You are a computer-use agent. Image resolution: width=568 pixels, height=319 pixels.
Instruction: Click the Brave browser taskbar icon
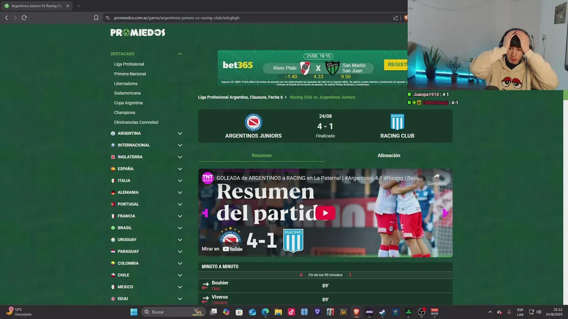click(356, 312)
